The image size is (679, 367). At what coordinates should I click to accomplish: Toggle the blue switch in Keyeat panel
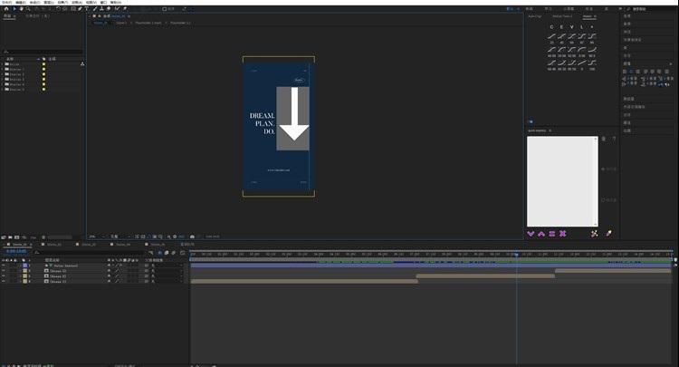531,121
